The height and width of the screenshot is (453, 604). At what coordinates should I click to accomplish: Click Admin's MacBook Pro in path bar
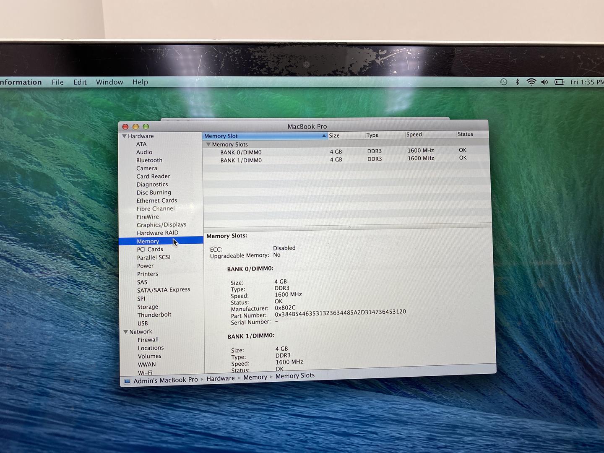166,380
